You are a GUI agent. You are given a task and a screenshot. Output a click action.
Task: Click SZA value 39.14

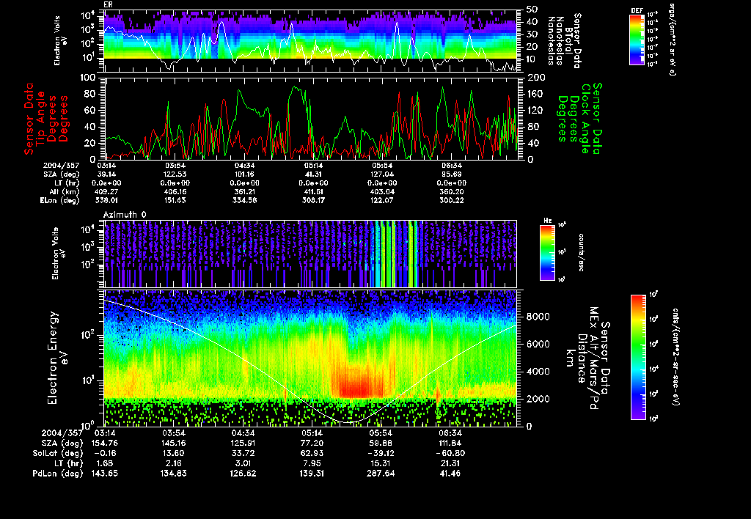(106, 174)
